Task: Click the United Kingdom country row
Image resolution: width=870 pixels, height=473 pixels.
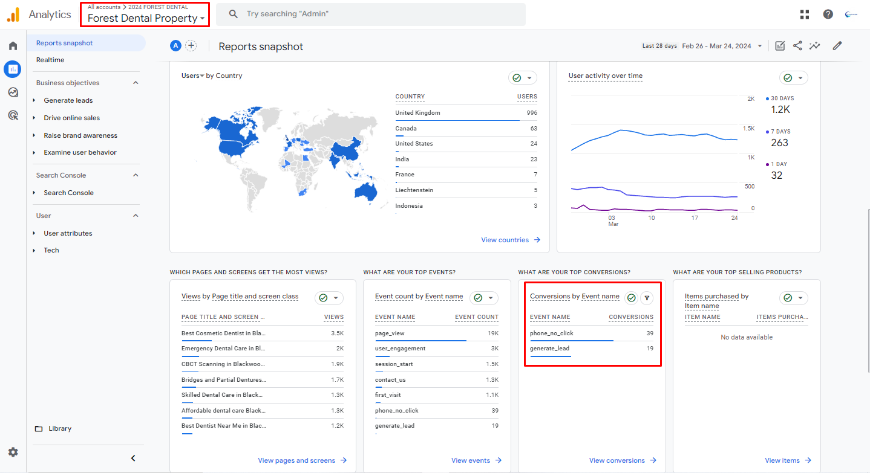Action: [x=466, y=113]
